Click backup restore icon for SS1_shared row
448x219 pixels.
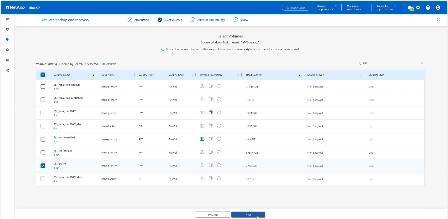tap(219, 165)
